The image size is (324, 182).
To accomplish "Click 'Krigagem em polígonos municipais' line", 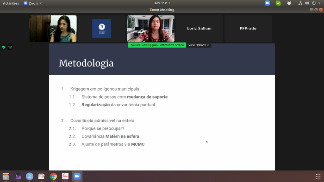I will (105, 89).
